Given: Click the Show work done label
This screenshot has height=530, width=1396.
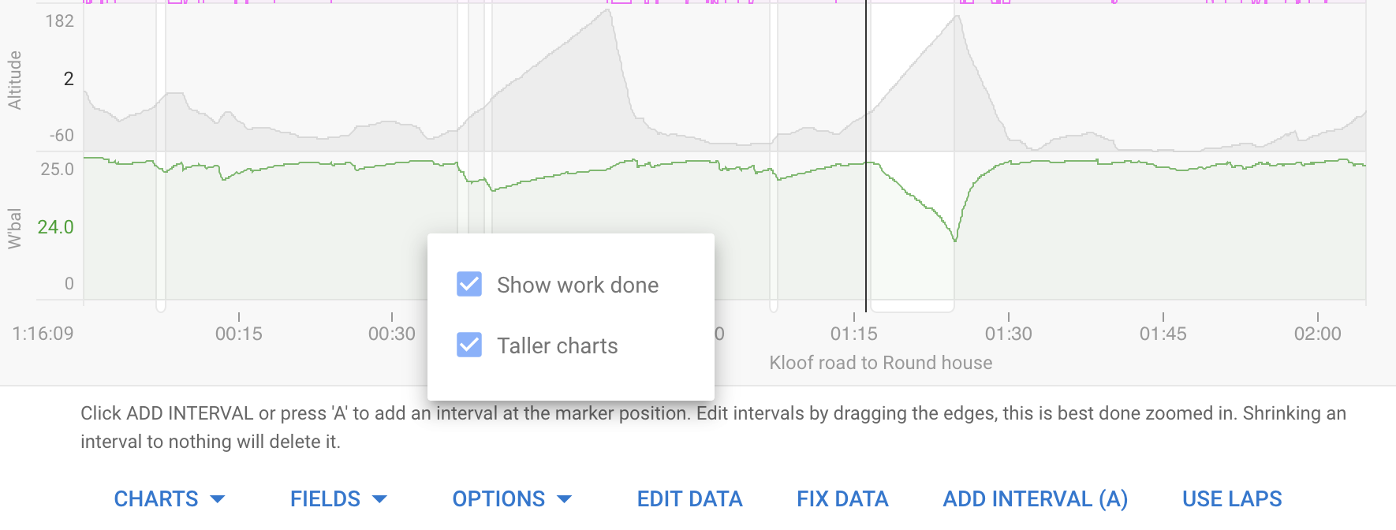Looking at the screenshot, I should [x=577, y=285].
